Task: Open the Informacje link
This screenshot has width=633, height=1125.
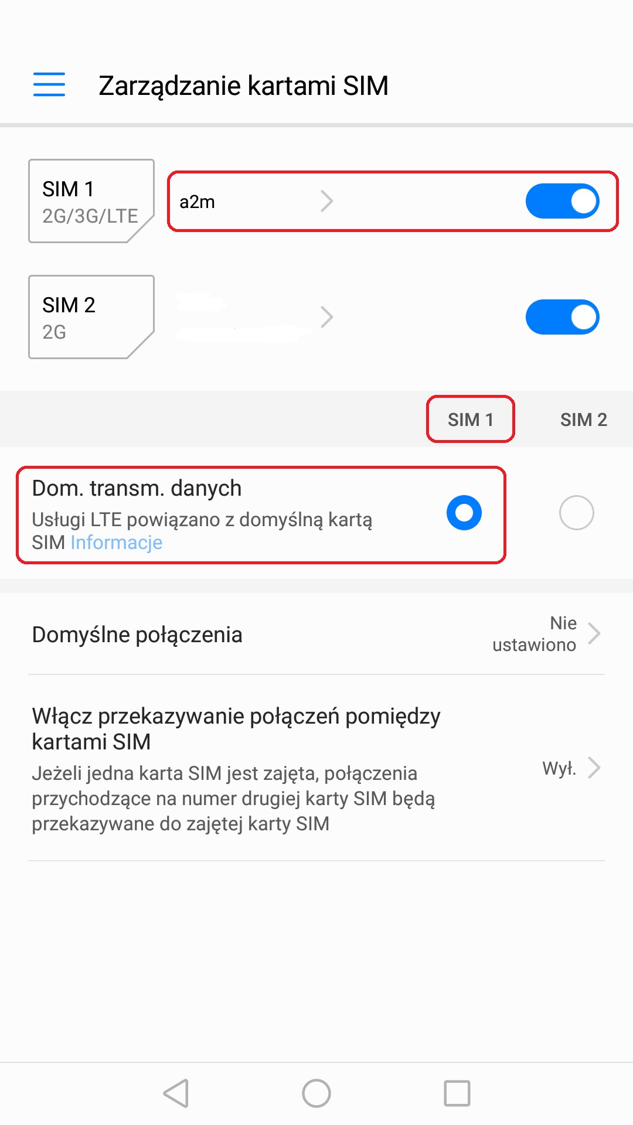Action: coord(116,543)
